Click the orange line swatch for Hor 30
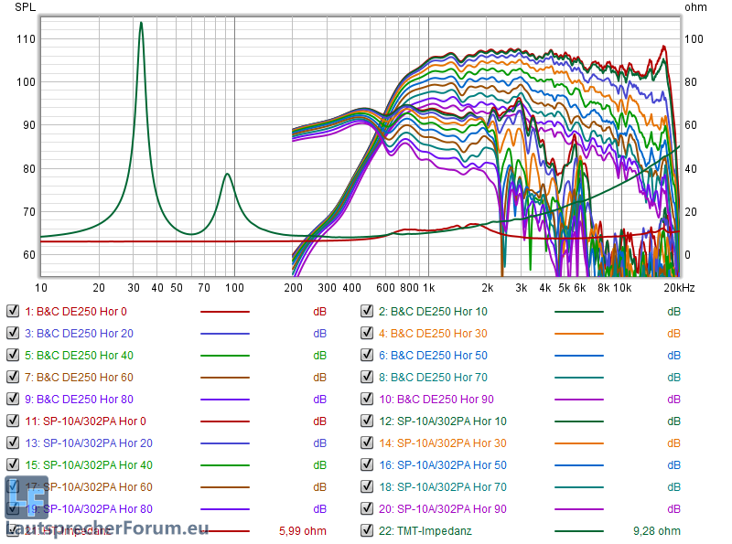 point(579,334)
